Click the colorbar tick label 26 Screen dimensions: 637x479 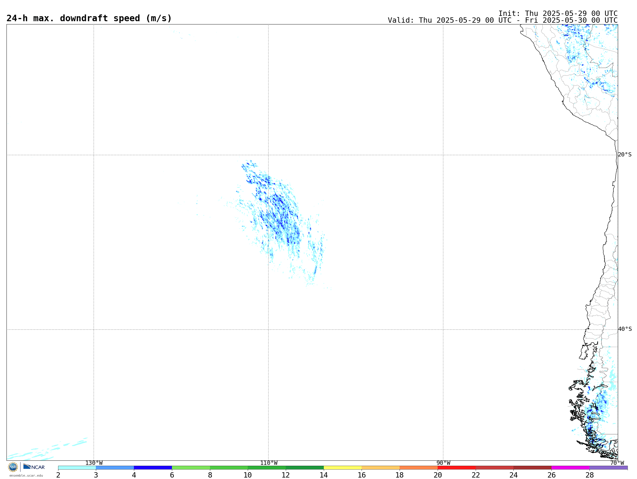point(551,475)
